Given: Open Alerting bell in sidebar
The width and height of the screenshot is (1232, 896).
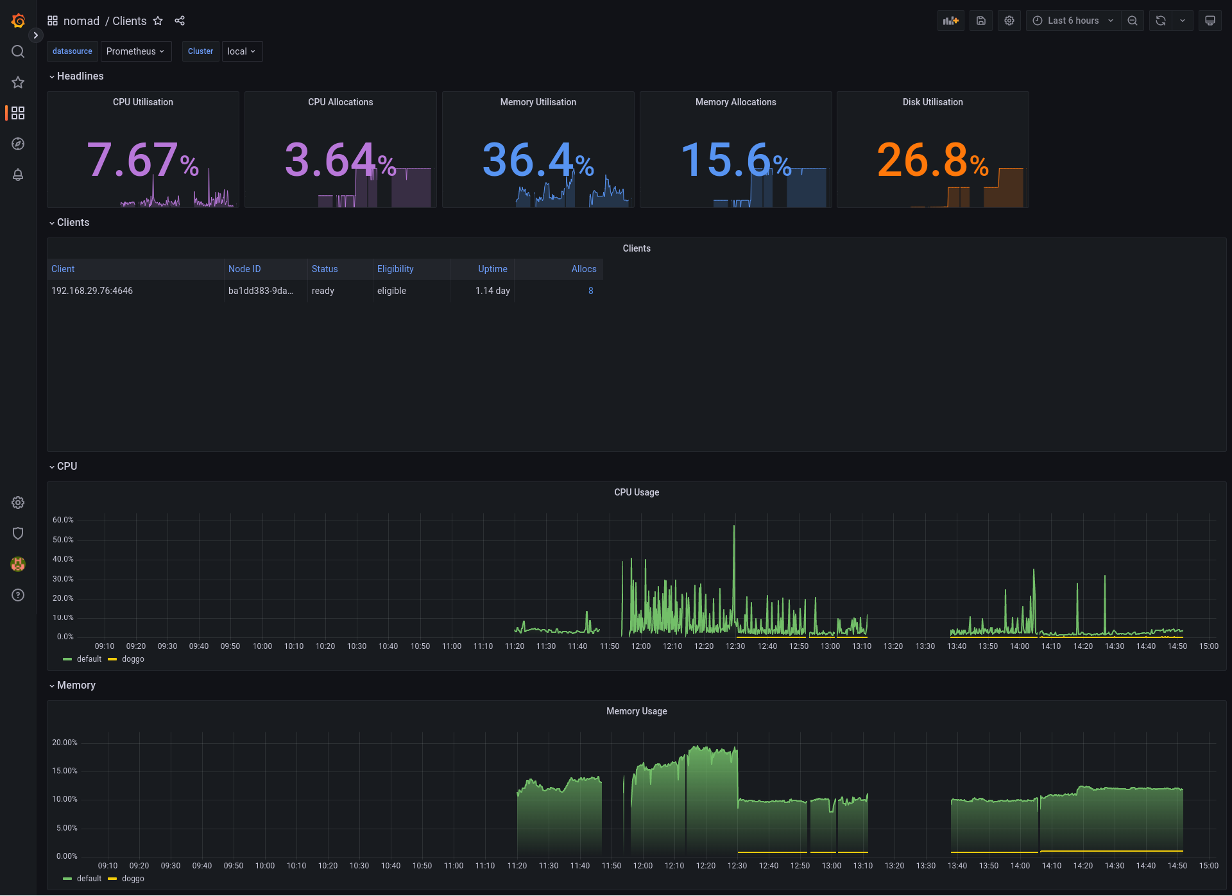Looking at the screenshot, I should tap(18, 175).
